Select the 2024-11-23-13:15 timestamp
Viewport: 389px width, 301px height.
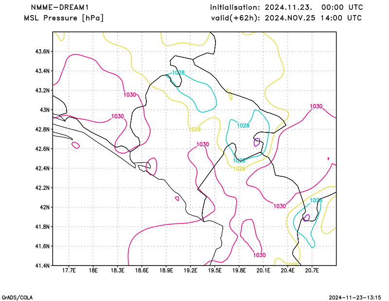pyautogui.click(x=355, y=298)
